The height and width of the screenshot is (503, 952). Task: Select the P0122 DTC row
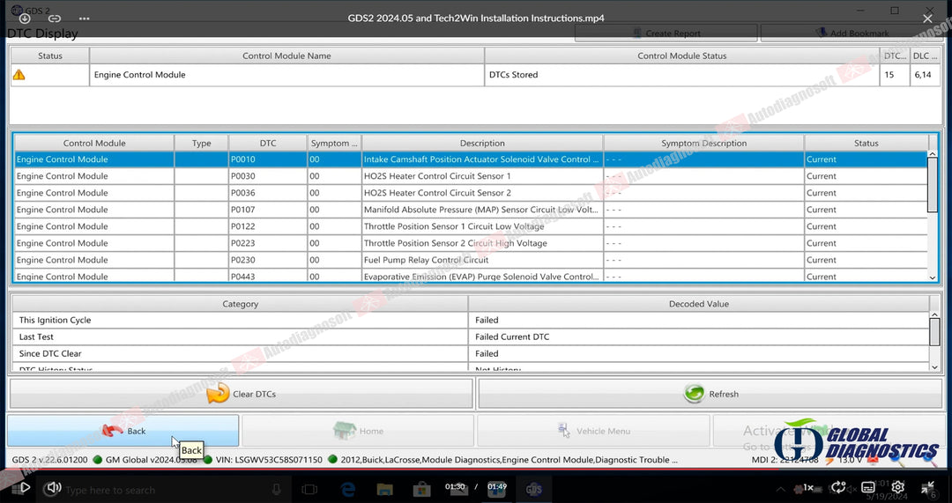pyautogui.click(x=471, y=226)
